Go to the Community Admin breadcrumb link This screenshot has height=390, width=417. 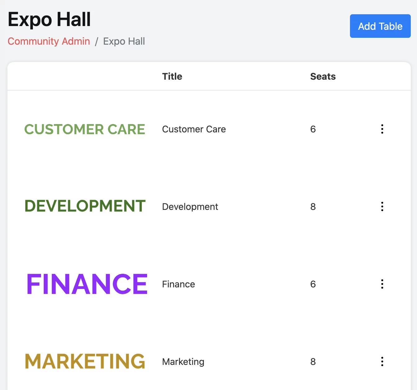[49, 41]
